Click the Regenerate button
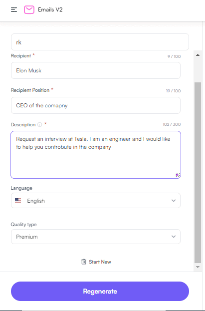Viewport: 205px width, 311px height. 100,291
